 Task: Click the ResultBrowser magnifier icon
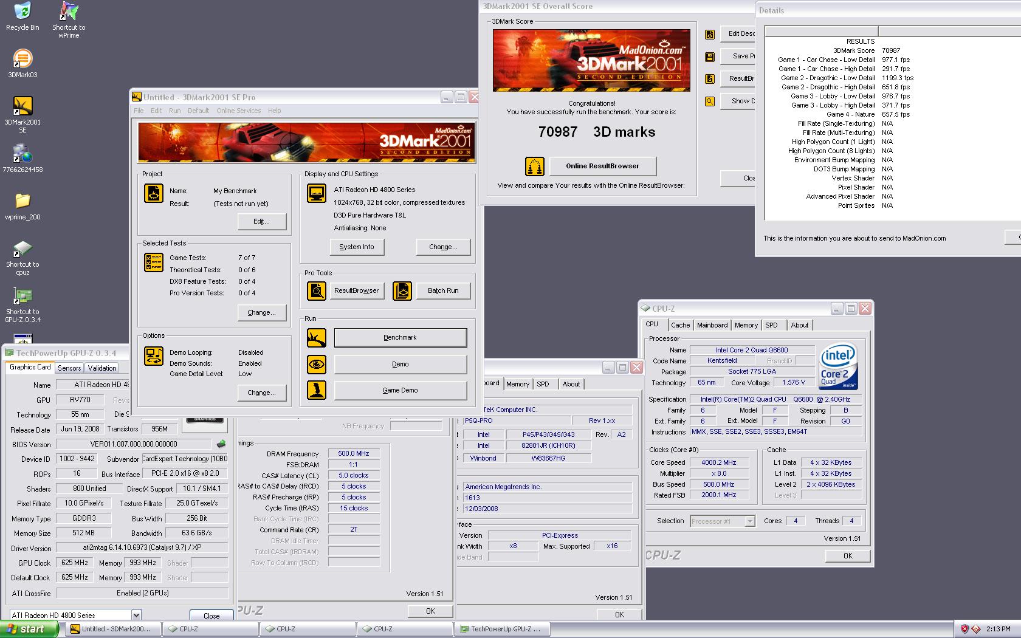tap(316, 291)
